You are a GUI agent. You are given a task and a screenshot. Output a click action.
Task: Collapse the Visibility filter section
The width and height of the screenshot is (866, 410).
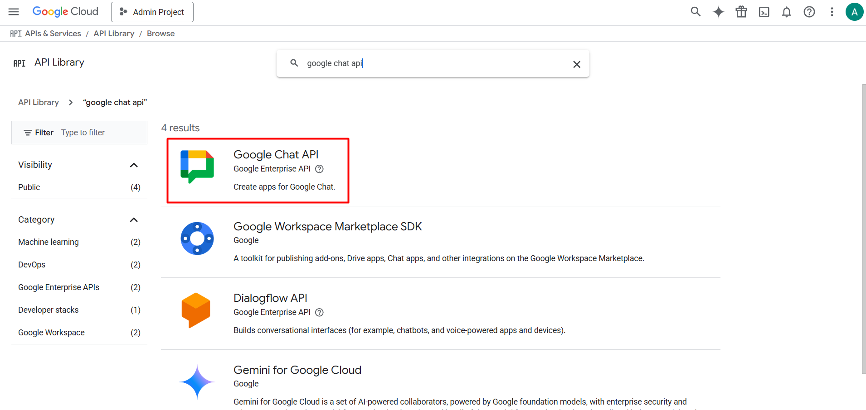pos(134,165)
